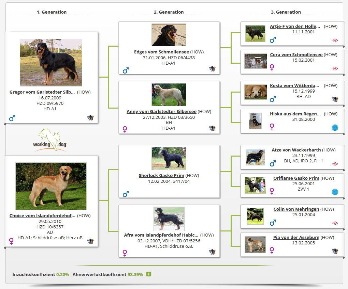
Task: Open Oriflame Gasko Prim profile link
Action: (296, 178)
